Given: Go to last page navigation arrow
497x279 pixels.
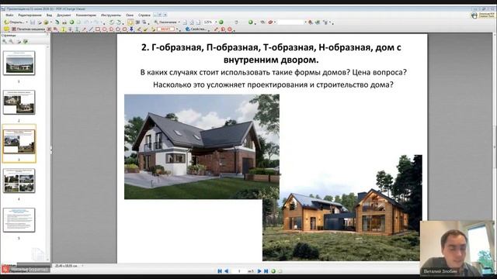Looking at the screenshot, I should click(266, 271).
